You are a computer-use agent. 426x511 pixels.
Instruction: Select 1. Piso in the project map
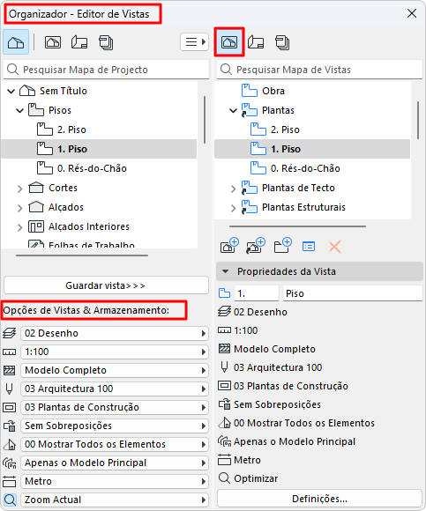[99, 149]
